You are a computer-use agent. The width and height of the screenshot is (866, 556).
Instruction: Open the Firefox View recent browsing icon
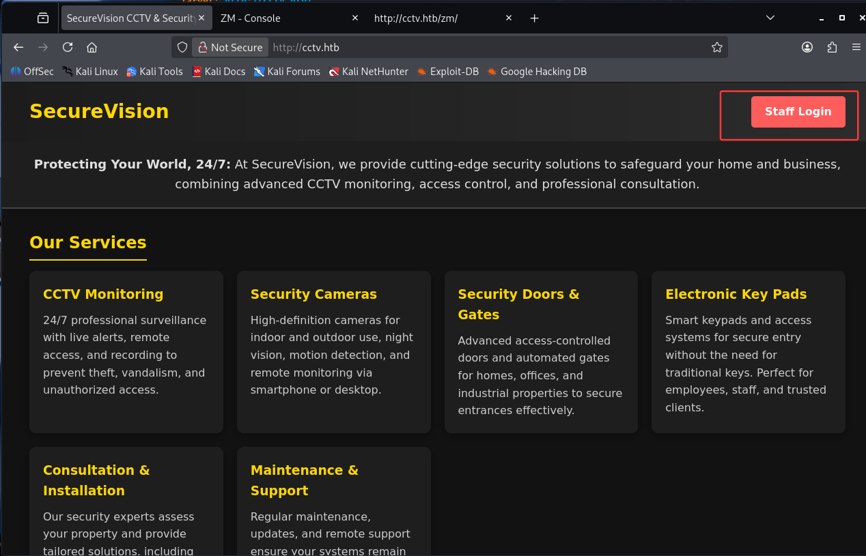[43, 18]
